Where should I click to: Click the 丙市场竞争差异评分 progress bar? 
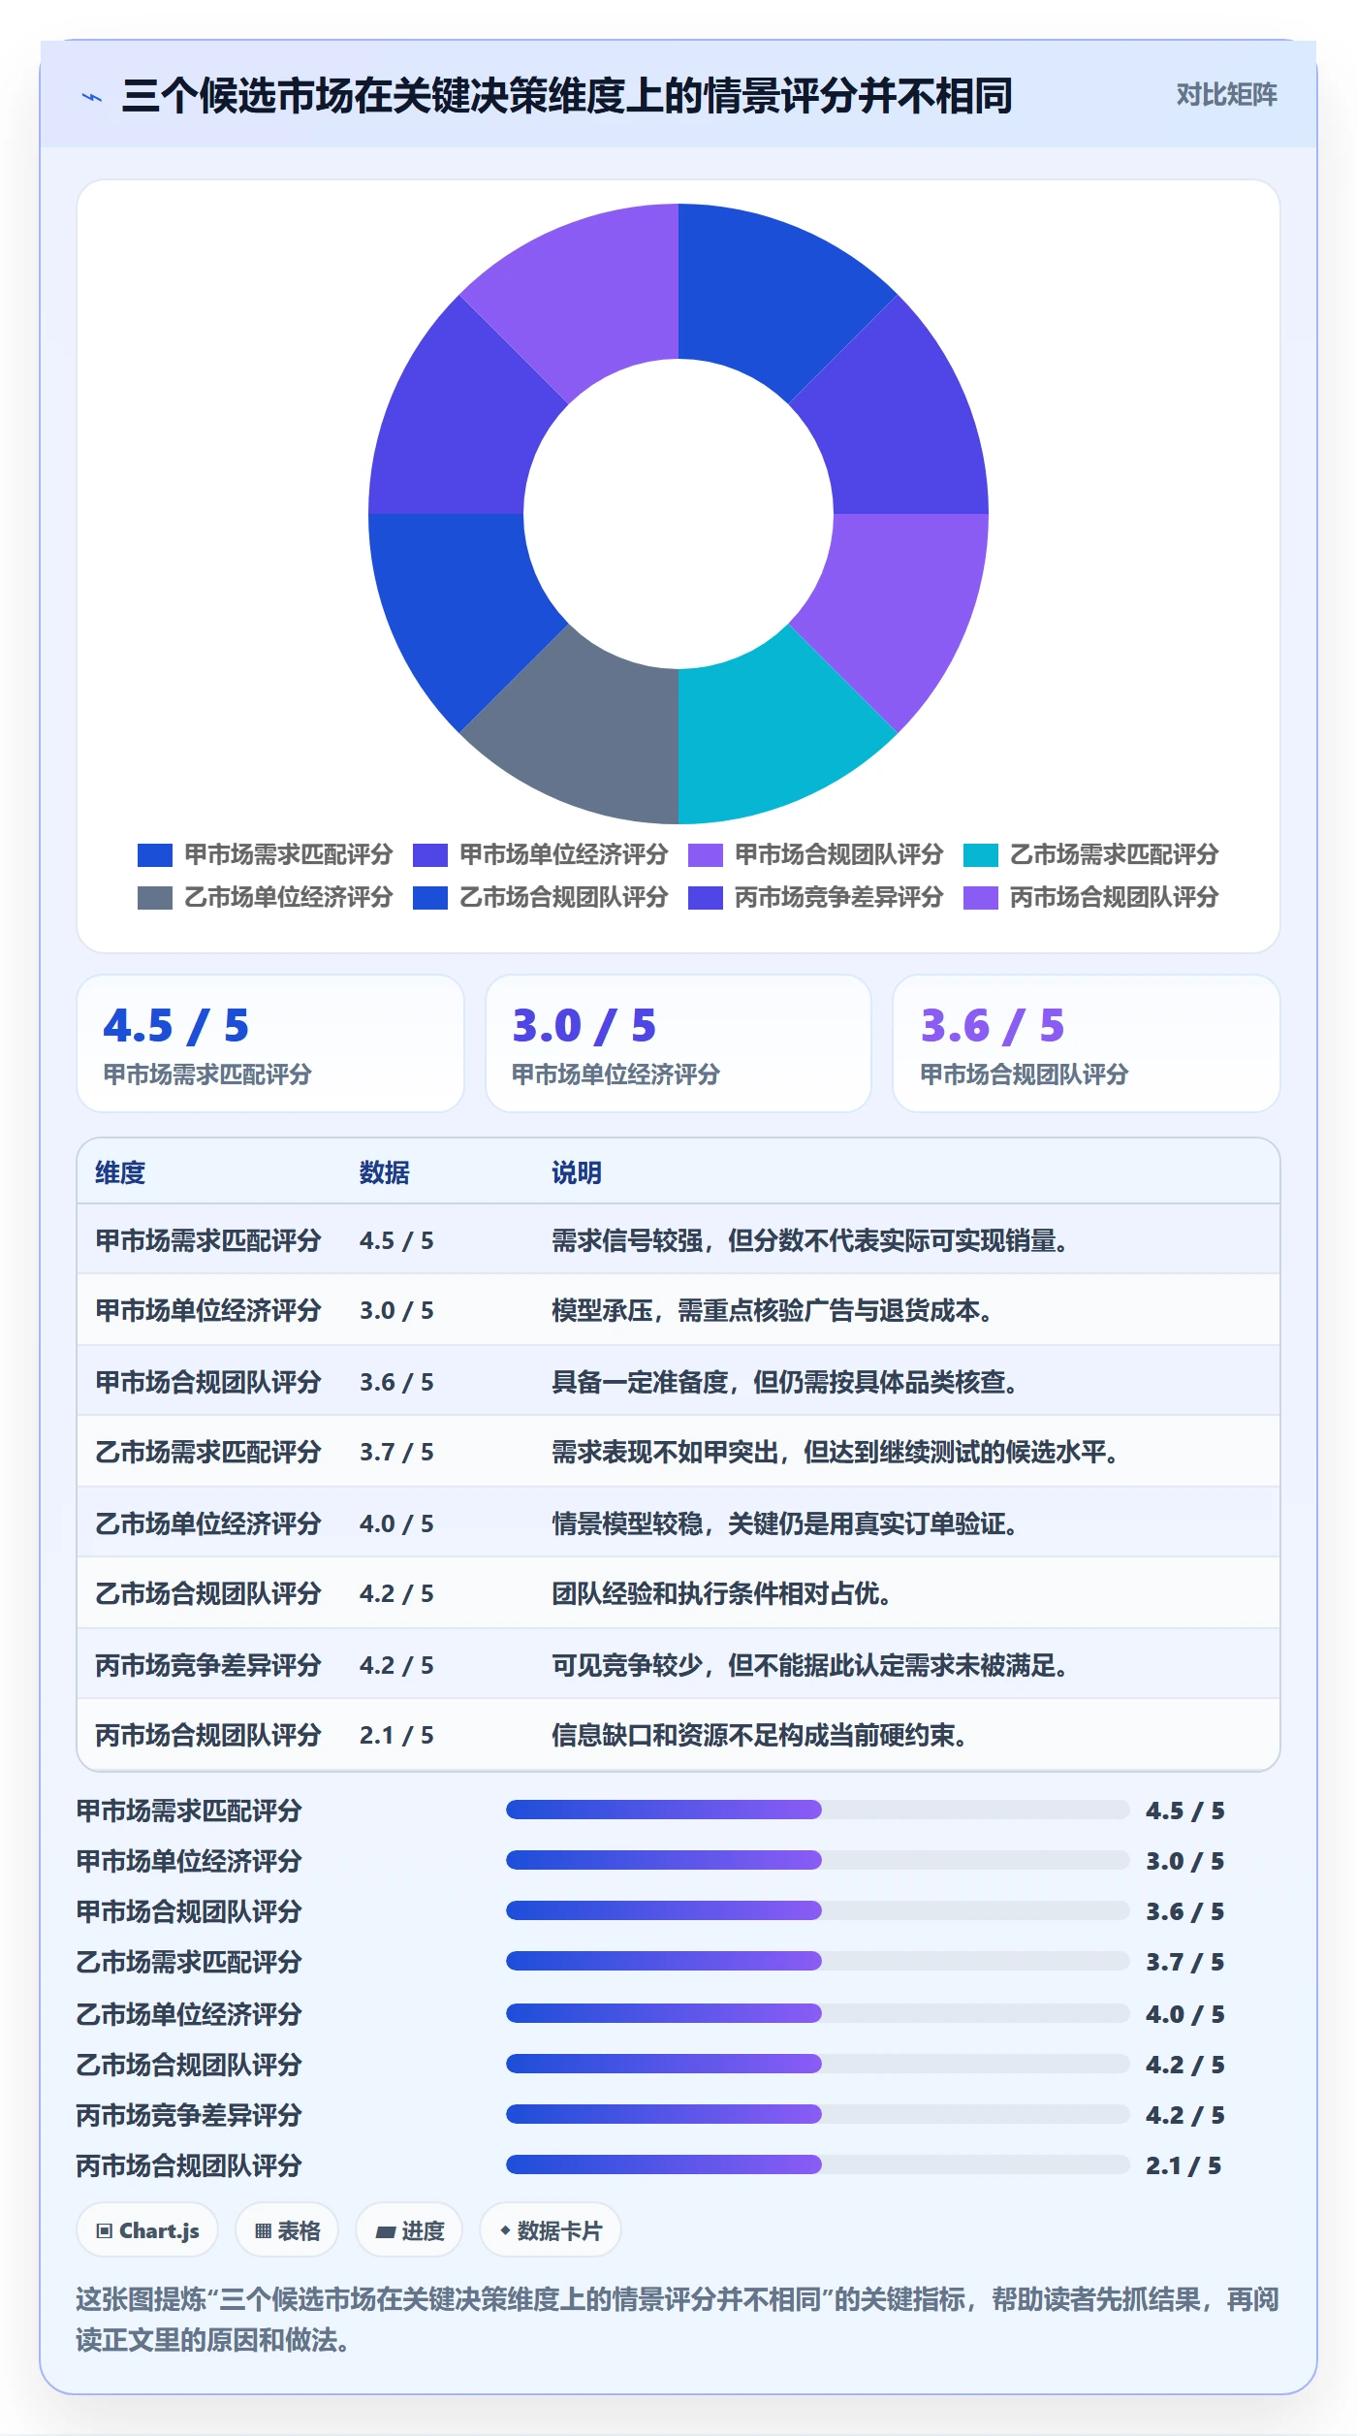pyautogui.click(x=818, y=2114)
